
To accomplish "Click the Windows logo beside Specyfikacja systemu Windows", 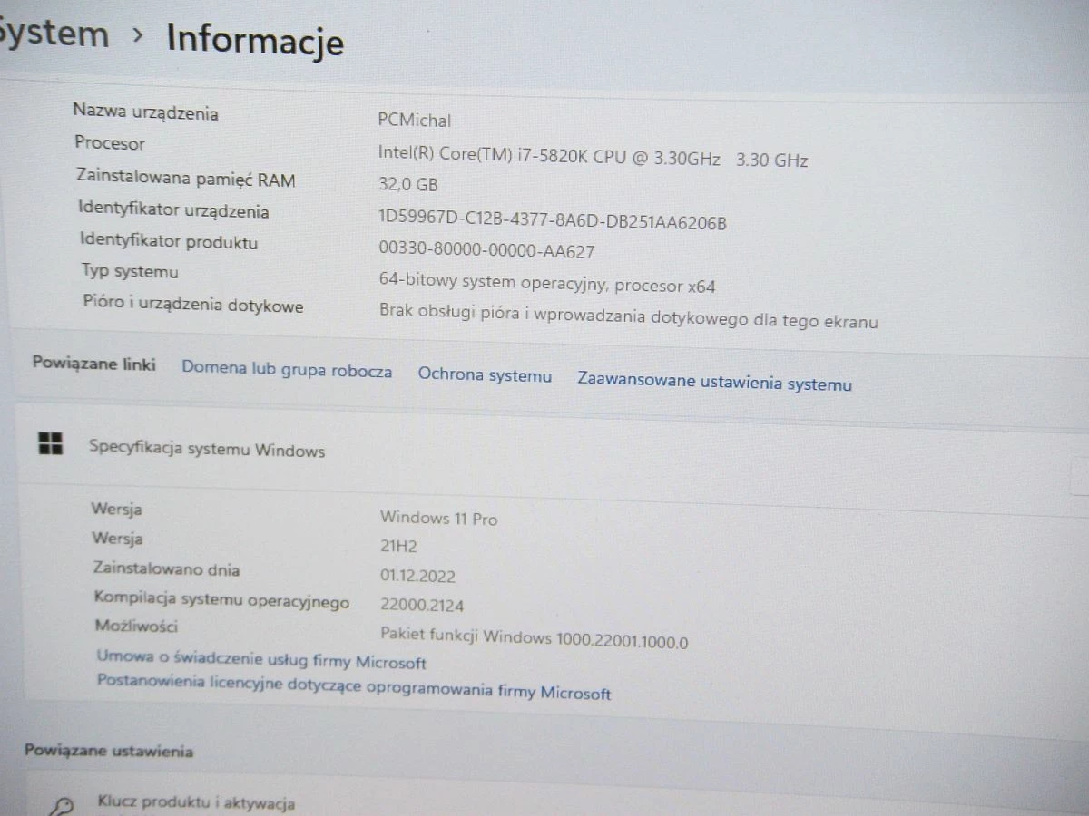I will click(x=51, y=444).
